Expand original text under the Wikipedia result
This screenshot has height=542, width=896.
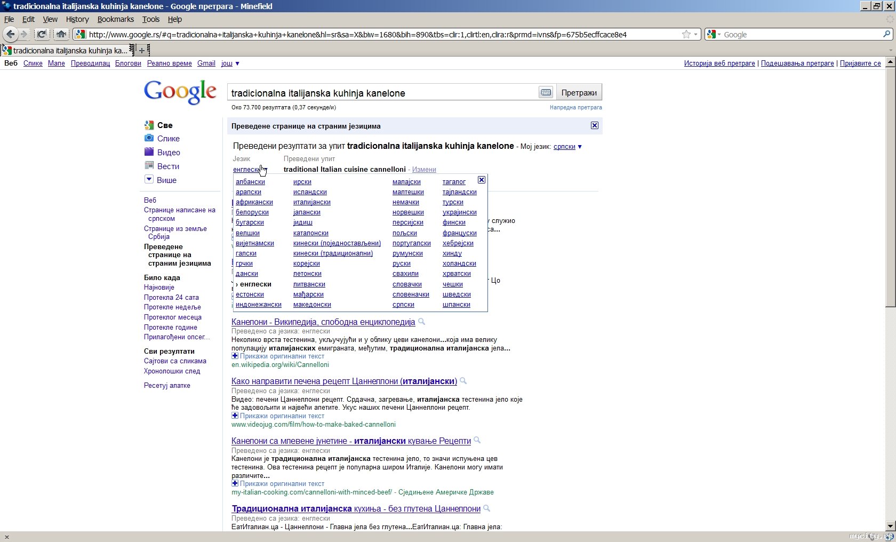pos(235,356)
